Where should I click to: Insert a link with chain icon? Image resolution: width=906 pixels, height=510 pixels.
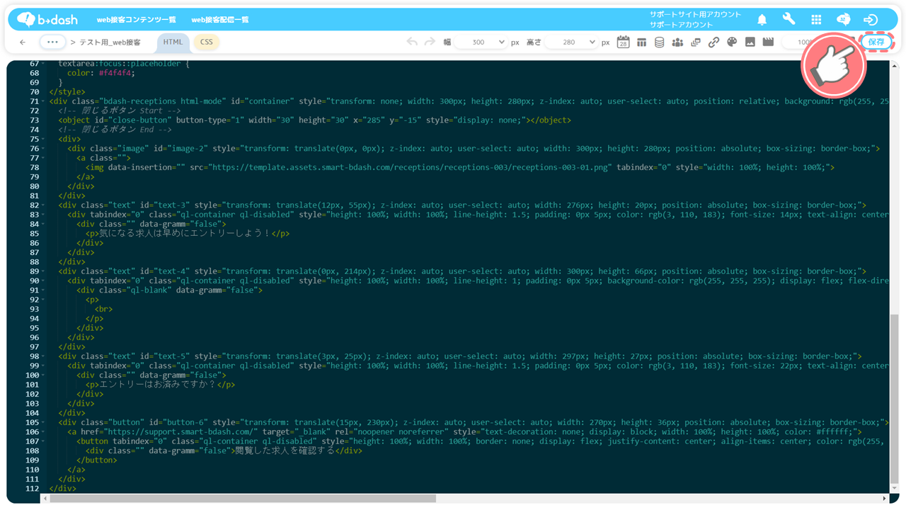point(713,42)
